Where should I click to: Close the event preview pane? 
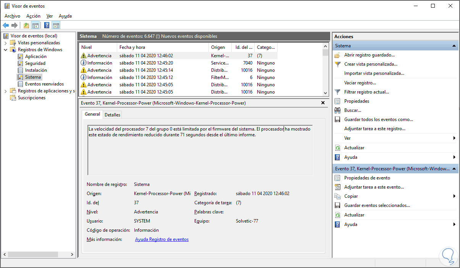[x=323, y=103]
